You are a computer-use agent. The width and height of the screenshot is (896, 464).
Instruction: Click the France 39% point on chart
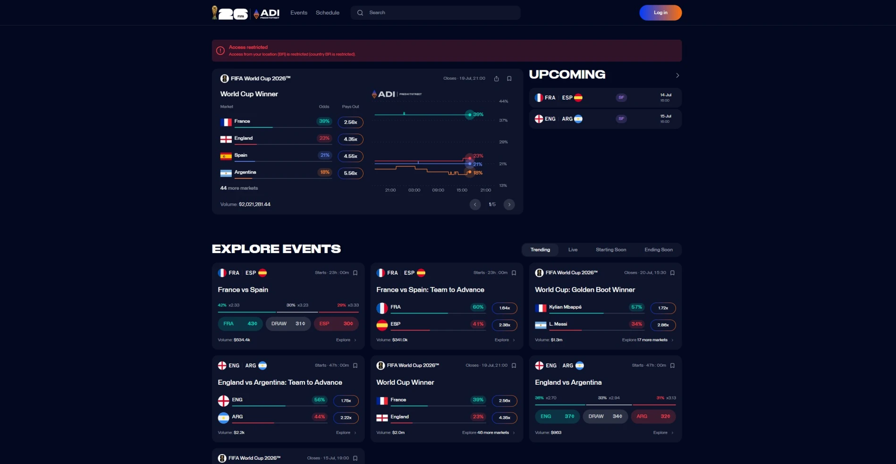[x=469, y=115]
